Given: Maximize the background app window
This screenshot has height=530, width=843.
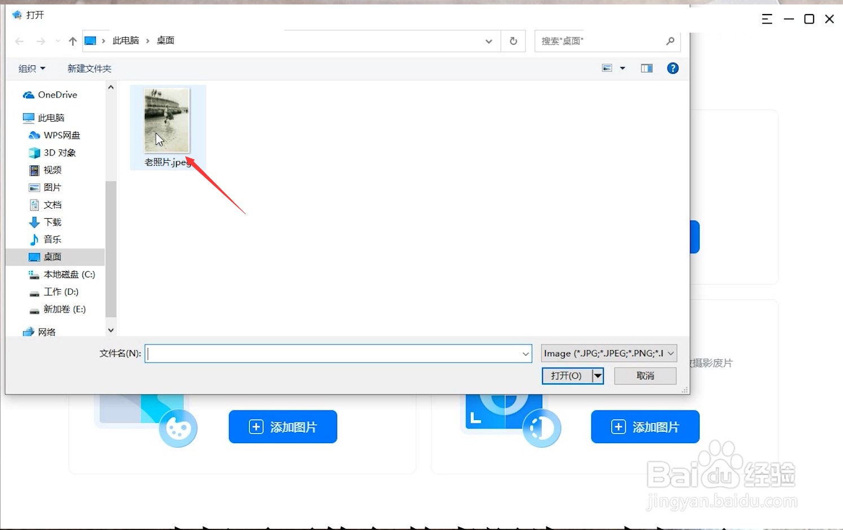Looking at the screenshot, I should 809,19.
